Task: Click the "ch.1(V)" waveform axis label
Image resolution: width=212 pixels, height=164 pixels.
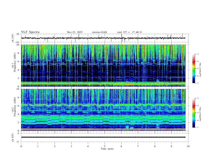Action: pyautogui.click(x=13, y=38)
